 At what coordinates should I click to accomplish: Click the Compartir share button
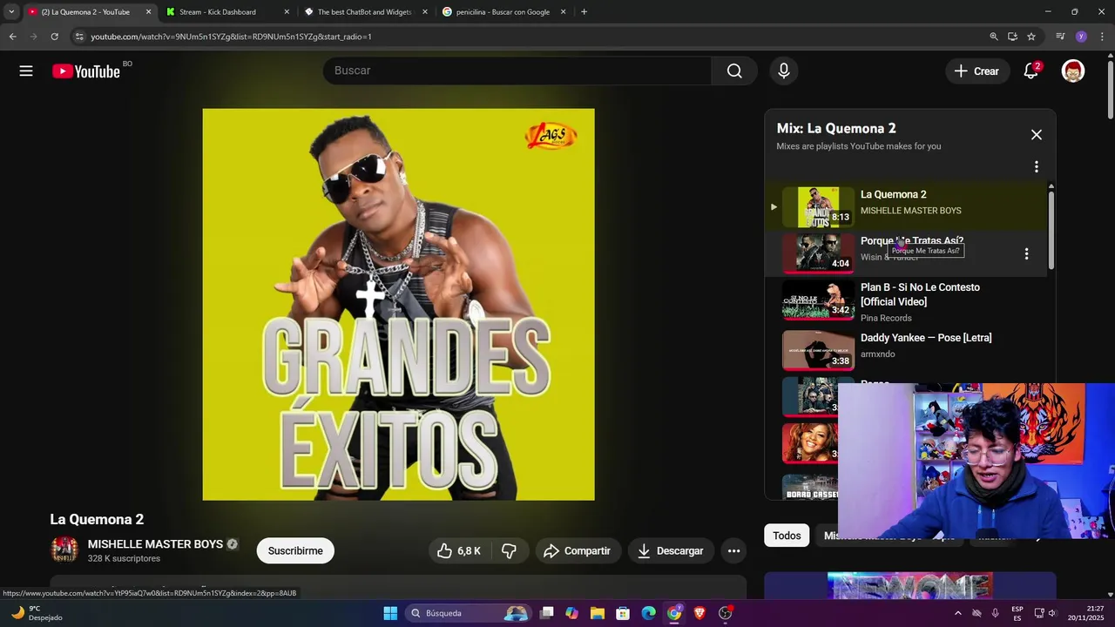point(577,550)
